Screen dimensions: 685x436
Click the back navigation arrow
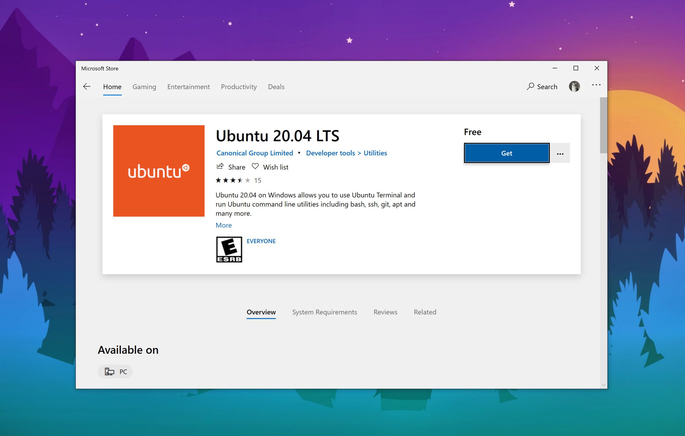point(87,87)
